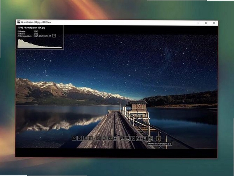Open free rotation tool with curved arrow
This screenshot has width=234, height=176.
click(133, 138)
